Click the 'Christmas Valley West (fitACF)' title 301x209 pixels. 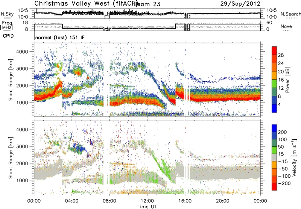(86, 3)
